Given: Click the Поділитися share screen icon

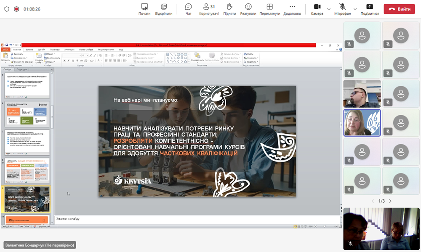Looking at the screenshot, I should tap(370, 7).
